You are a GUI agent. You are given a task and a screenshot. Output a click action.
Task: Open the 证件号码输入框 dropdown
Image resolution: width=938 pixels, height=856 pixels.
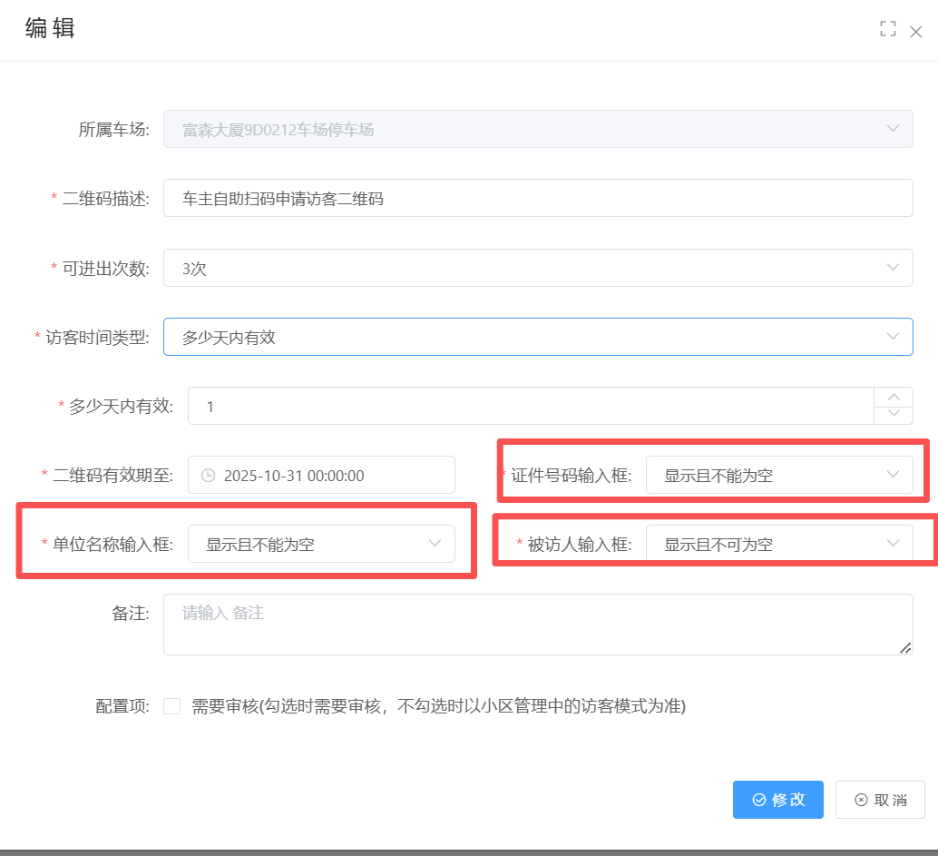779,475
